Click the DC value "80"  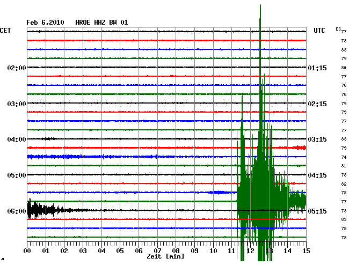tap(344, 68)
